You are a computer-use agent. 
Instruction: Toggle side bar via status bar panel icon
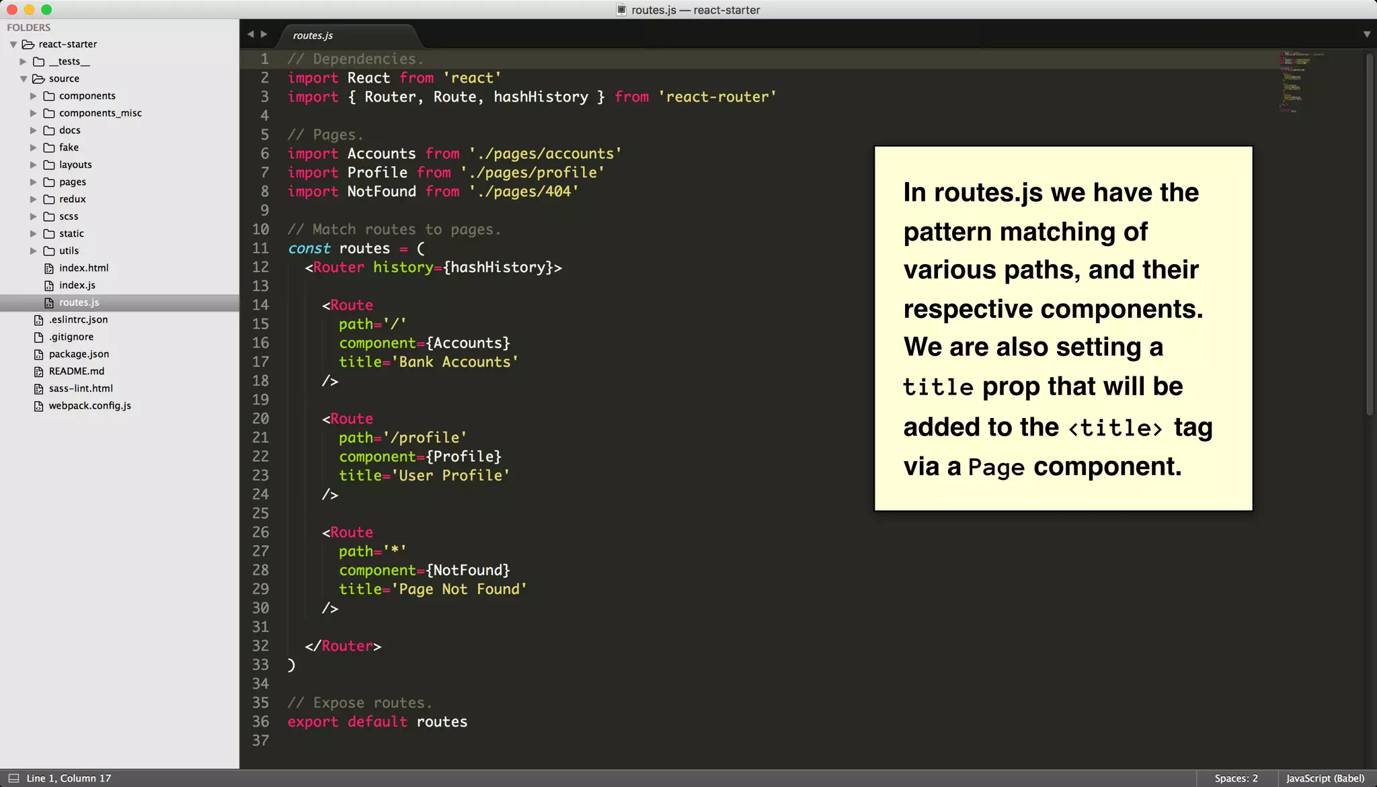coord(13,778)
